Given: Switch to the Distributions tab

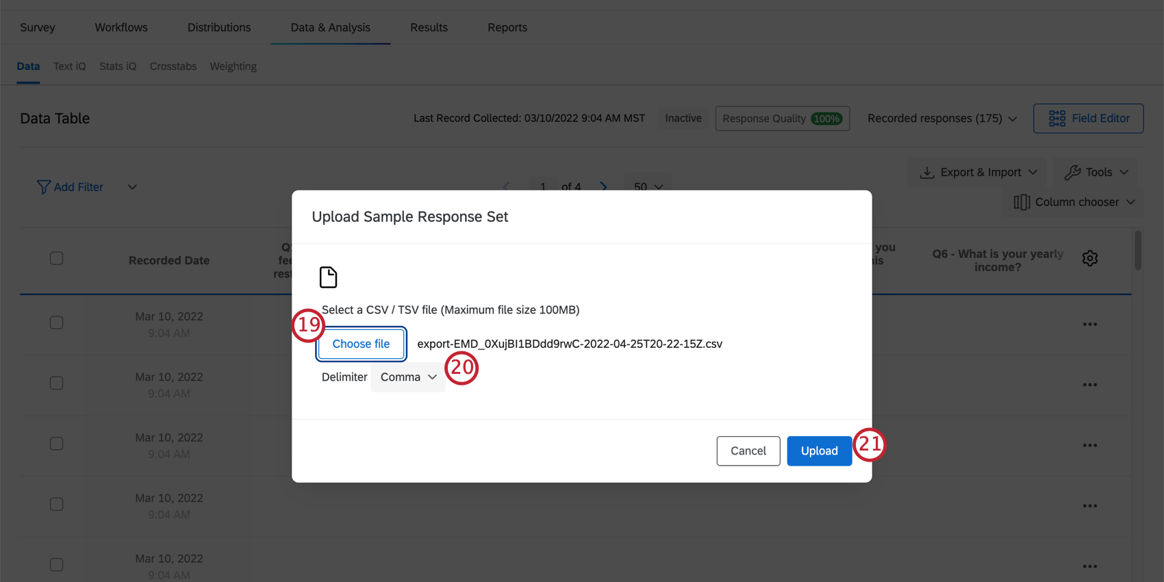Looking at the screenshot, I should (x=219, y=27).
